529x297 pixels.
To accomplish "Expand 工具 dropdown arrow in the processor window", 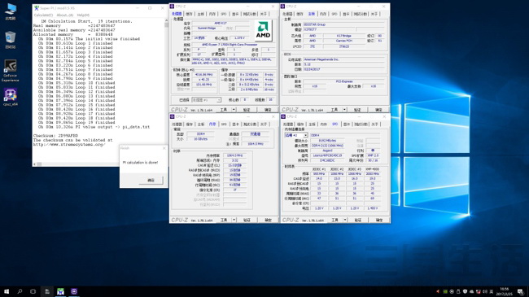I will point(234,110).
